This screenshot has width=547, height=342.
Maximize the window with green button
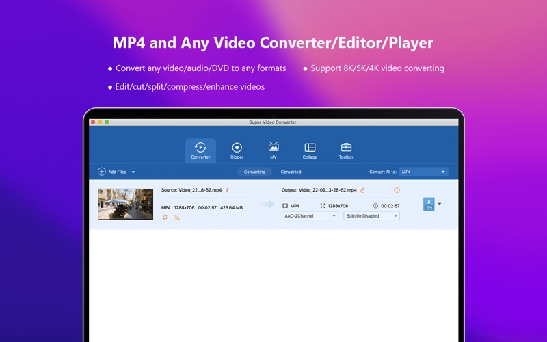coord(107,122)
